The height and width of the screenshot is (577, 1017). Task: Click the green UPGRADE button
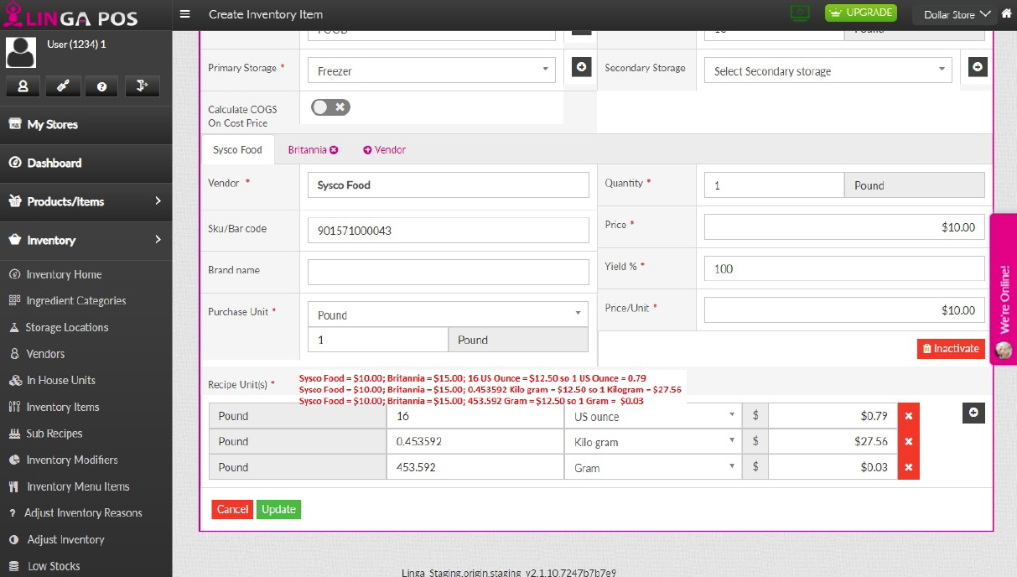861,13
